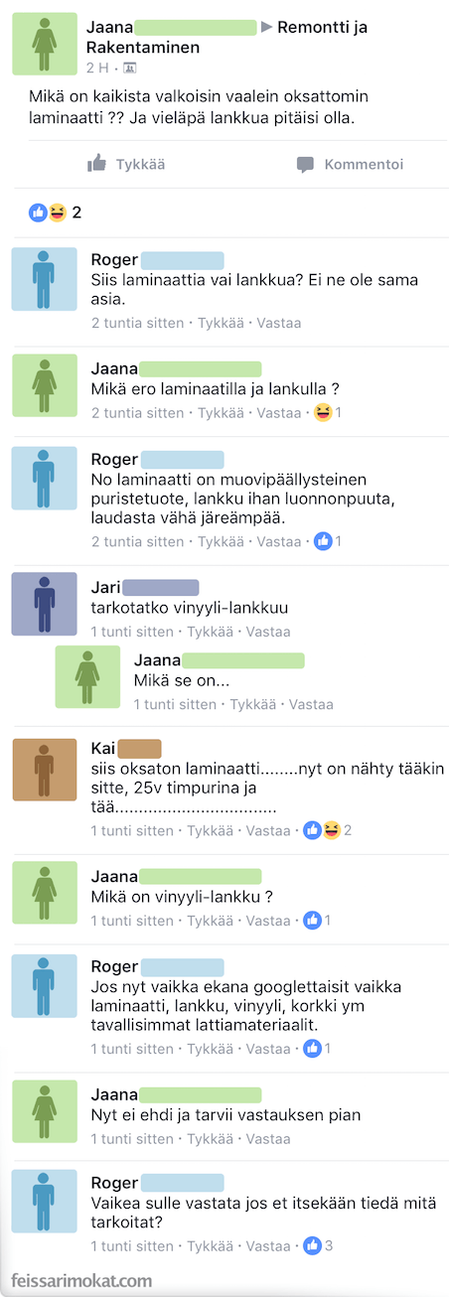
Task: Like Roger's first comment via Tykkää
Action: [x=221, y=323]
